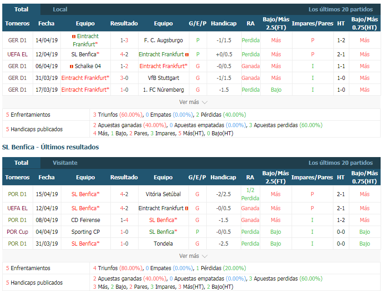
Task: Open VfB Stuttgart team link
Action: tap(163, 78)
